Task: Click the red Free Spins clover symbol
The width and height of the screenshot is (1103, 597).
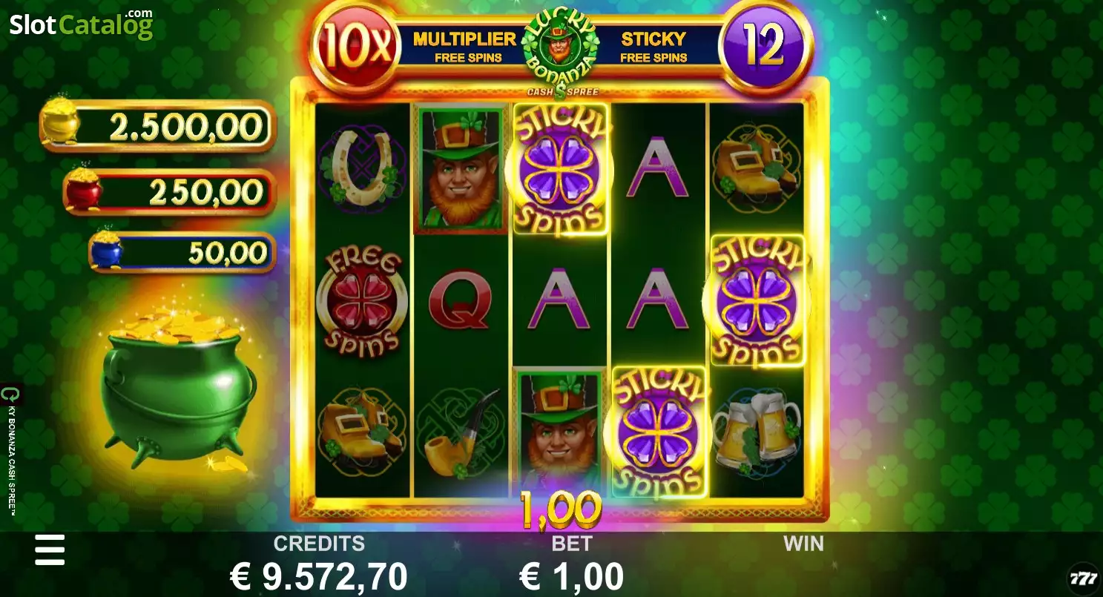Action: coord(361,301)
